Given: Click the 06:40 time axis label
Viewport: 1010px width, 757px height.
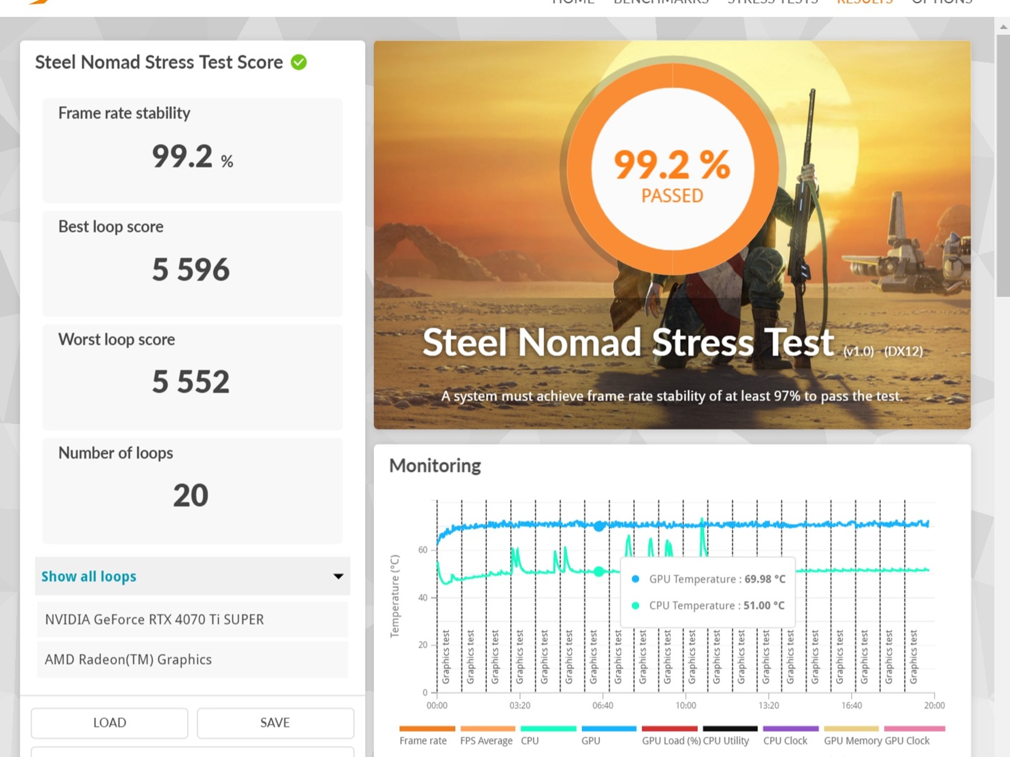Looking at the screenshot, I should [x=603, y=706].
